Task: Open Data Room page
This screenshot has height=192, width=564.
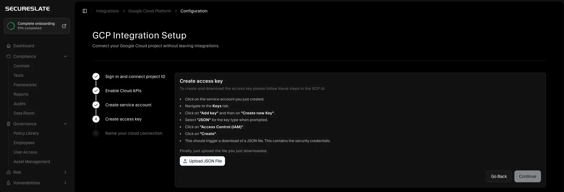Action: coord(24,113)
